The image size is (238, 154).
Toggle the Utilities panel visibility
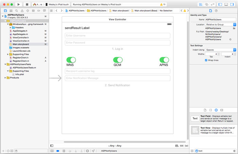[232, 4]
